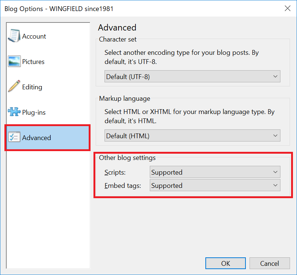Click the Account notepad icon
The width and height of the screenshot is (297, 275).
coord(14,36)
